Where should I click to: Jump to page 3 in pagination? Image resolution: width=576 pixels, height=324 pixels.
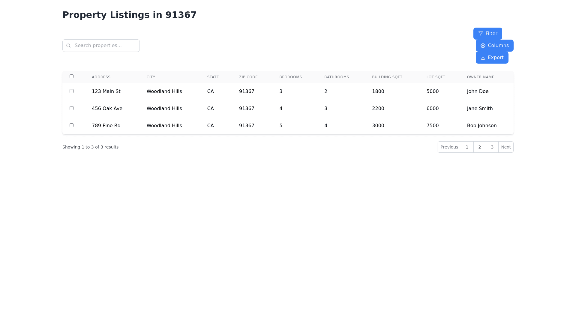coord(492,147)
